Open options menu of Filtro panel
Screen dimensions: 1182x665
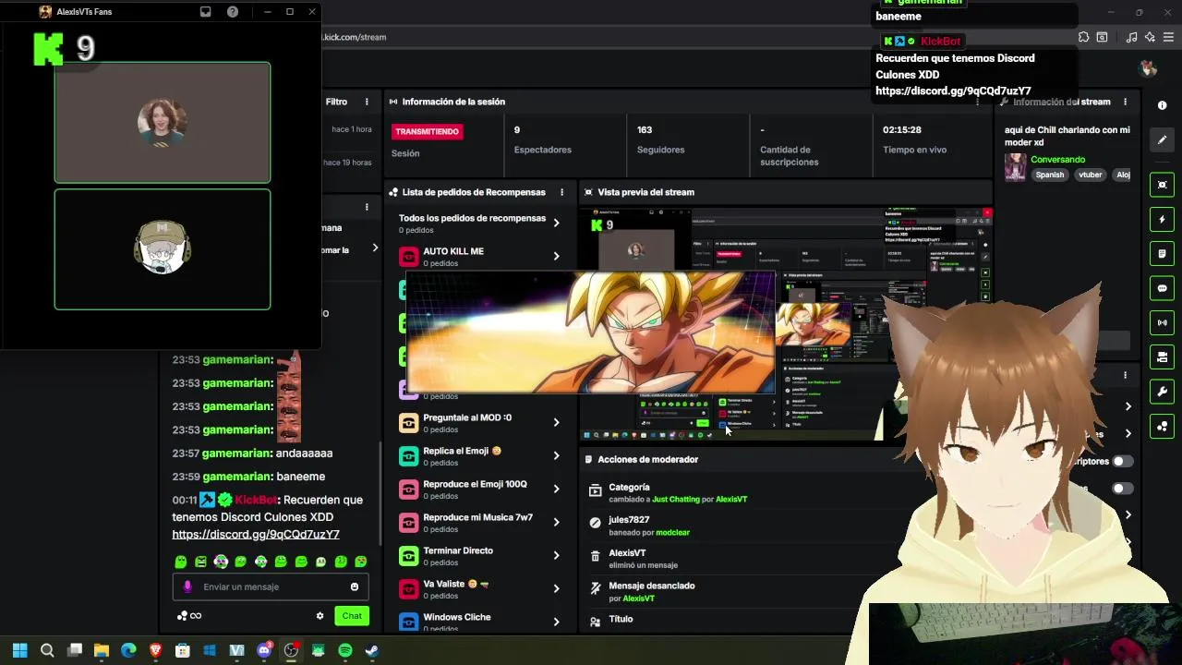[x=367, y=102]
